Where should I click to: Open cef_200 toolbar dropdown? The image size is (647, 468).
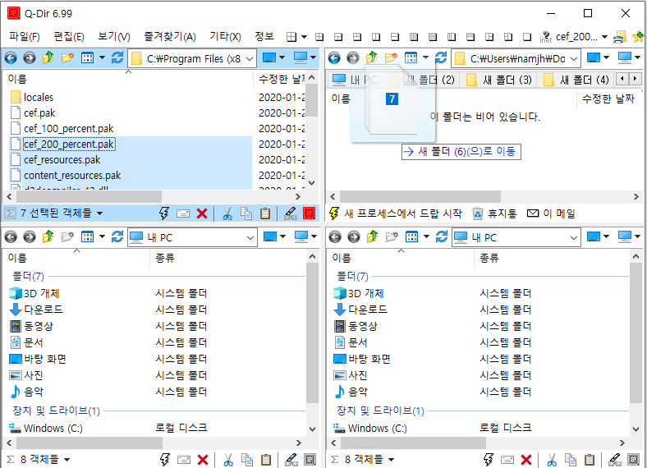pos(604,37)
